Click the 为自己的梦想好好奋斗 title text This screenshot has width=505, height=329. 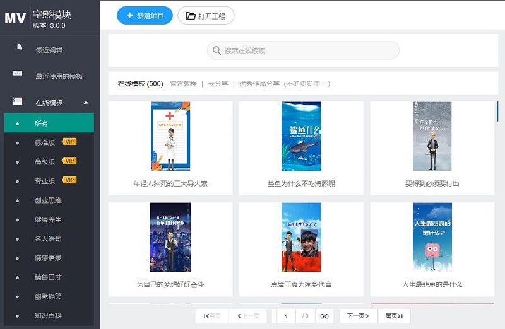click(x=170, y=284)
